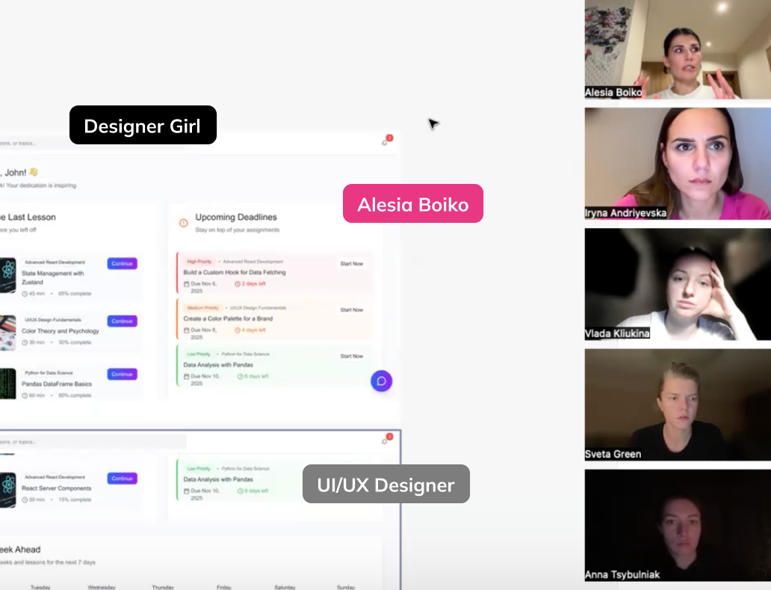This screenshot has width=771, height=590.
Task: Click the alert icon beside Upcoming Deadlines
Action: [183, 223]
